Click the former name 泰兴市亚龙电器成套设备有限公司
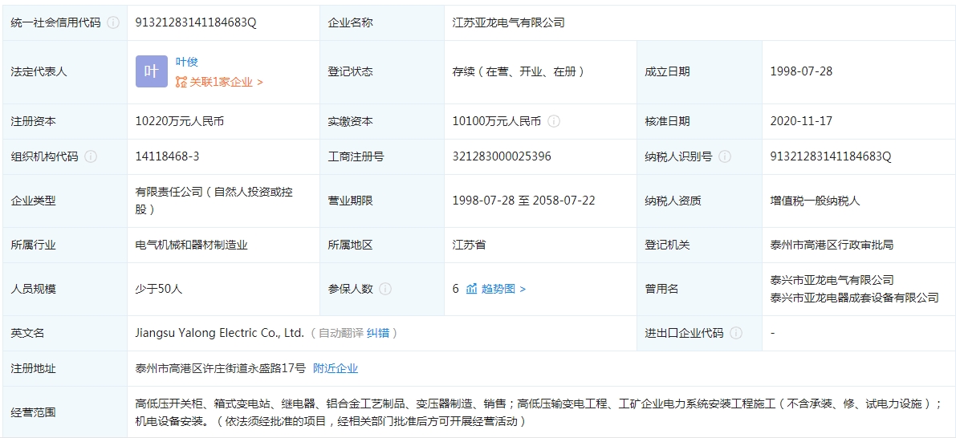Image resolution: width=956 pixels, height=438 pixels. click(854, 298)
